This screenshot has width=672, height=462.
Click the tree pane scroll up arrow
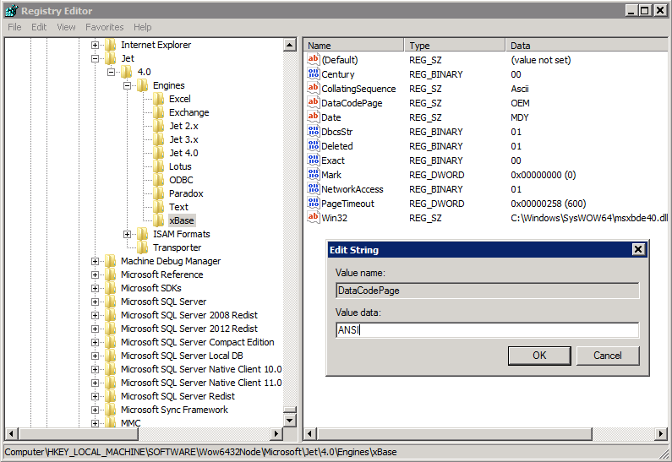(x=290, y=45)
